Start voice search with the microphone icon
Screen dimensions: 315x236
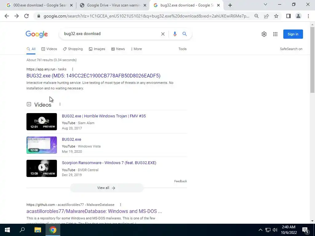(x=175, y=34)
